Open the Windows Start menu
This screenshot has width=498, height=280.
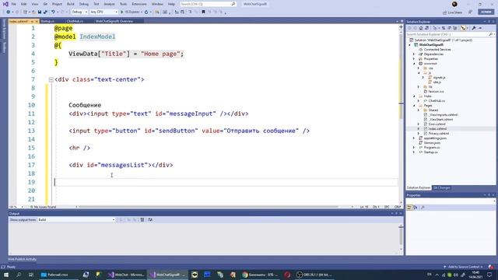pyautogui.click(x=6, y=275)
